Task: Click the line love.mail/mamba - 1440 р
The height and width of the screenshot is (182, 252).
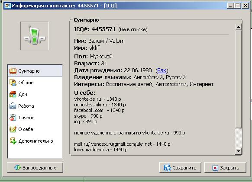Action: 101,150
